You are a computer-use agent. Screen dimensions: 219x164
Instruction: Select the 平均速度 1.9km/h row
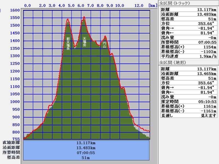(x=189, y=56)
